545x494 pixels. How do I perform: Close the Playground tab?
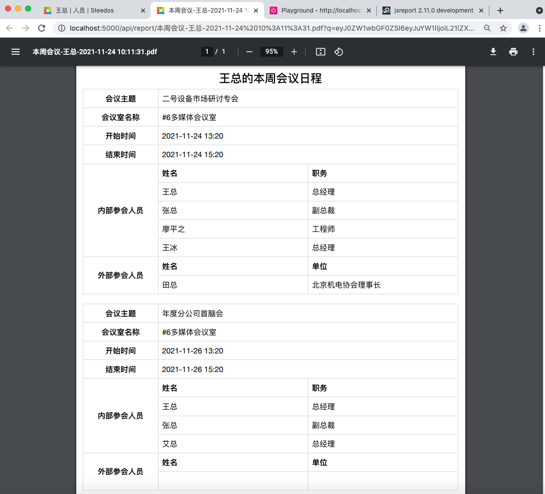[x=369, y=11]
